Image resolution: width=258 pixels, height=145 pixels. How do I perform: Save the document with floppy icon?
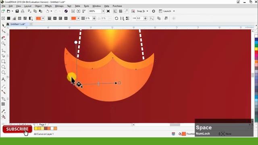tap(17, 11)
